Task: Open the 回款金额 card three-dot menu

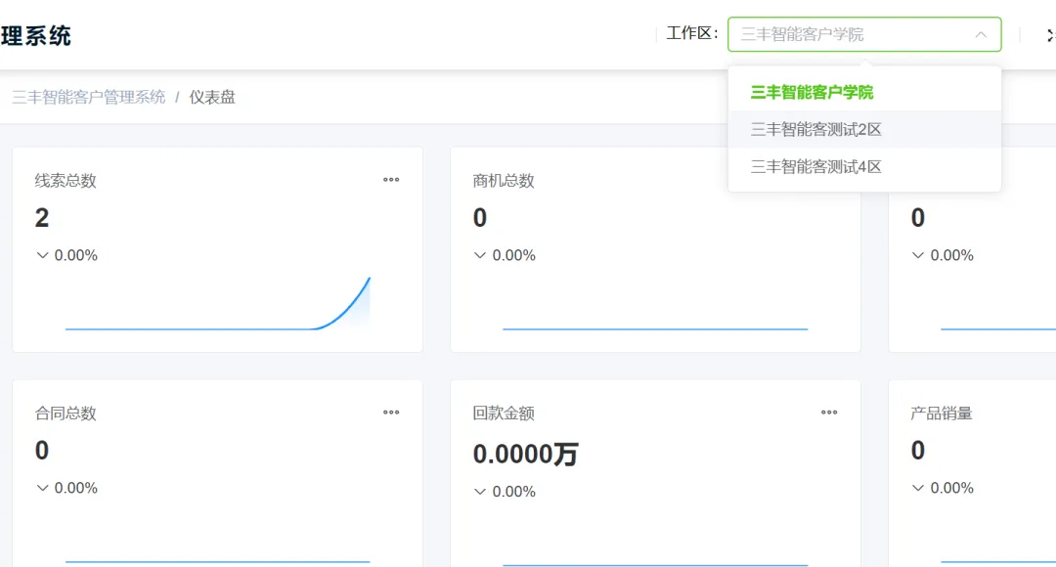Action: [x=829, y=413]
